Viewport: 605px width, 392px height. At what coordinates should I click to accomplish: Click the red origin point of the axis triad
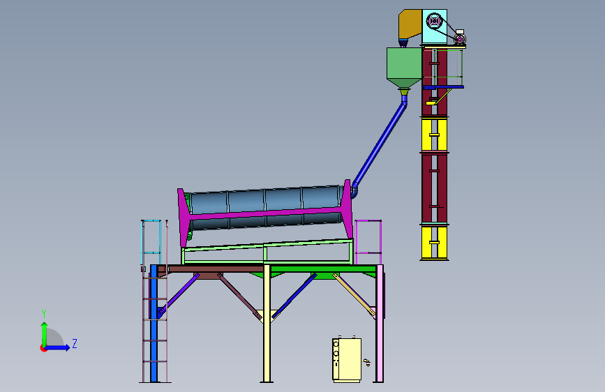coord(43,348)
